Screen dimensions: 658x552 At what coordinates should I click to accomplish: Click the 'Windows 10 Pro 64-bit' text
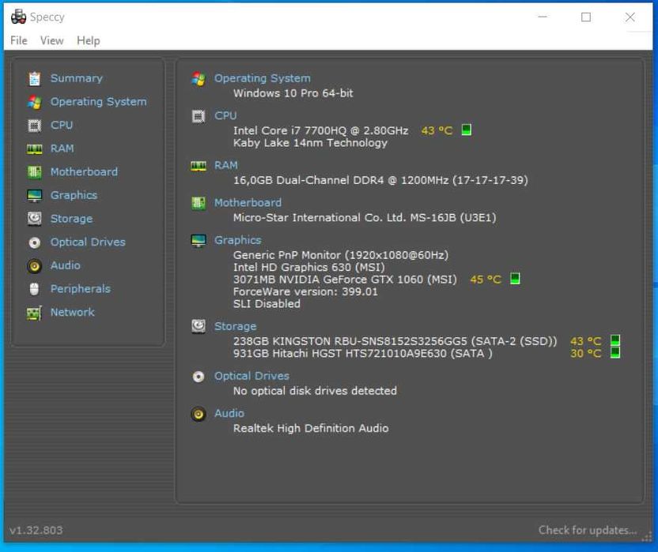293,93
